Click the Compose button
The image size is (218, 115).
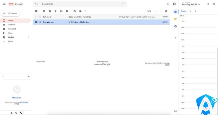coord(10,13)
